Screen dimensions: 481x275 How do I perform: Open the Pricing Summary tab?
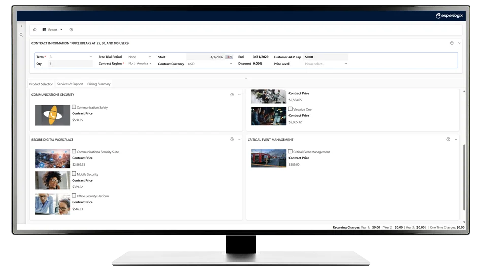(99, 84)
